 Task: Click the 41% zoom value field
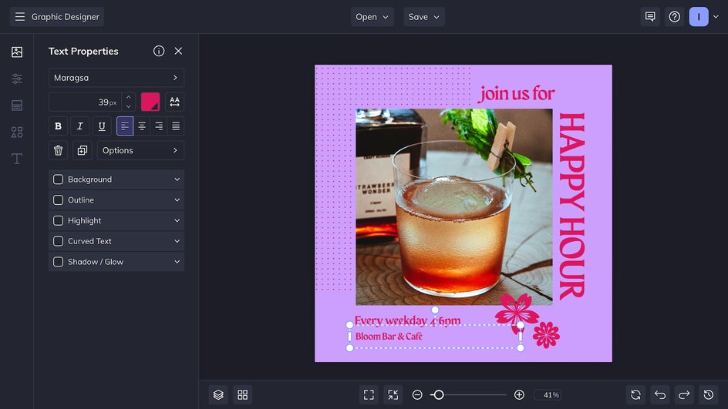pyautogui.click(x=548, y=394)
